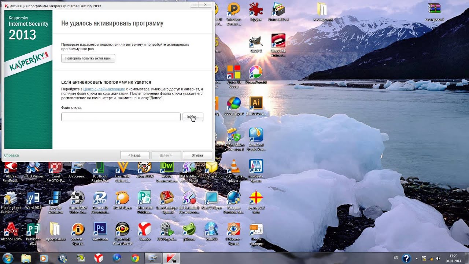Open программы folder on desktop
469x264 pixels.
(56, 232)
